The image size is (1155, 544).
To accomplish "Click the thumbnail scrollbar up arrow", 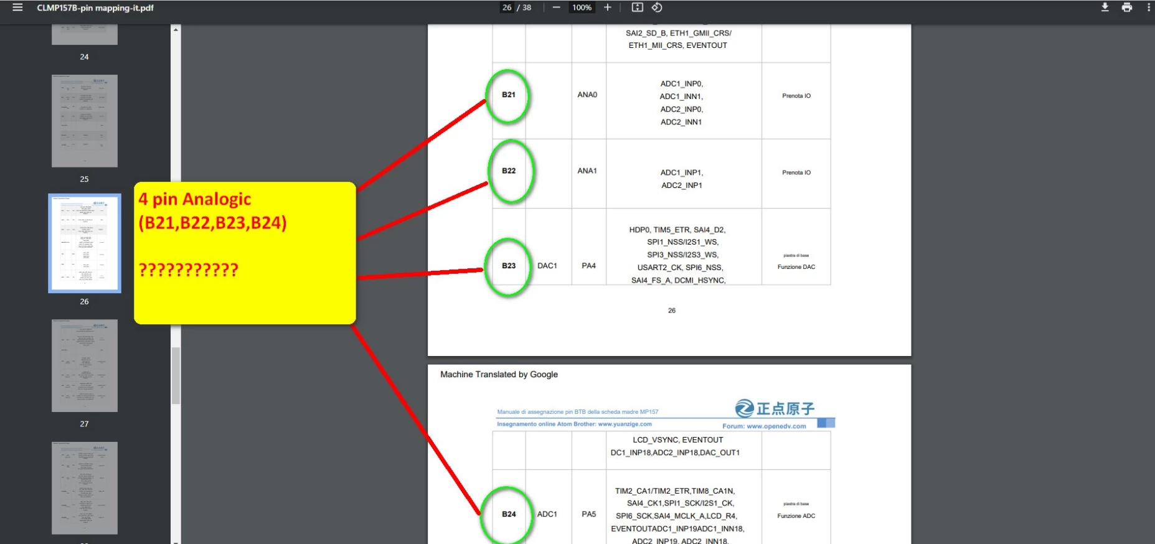I will pos(176,29).
